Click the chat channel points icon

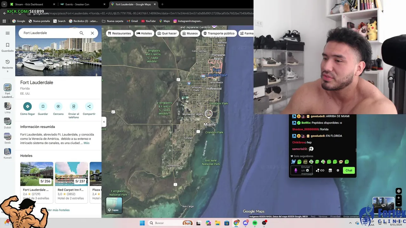[x=320, y=170]
